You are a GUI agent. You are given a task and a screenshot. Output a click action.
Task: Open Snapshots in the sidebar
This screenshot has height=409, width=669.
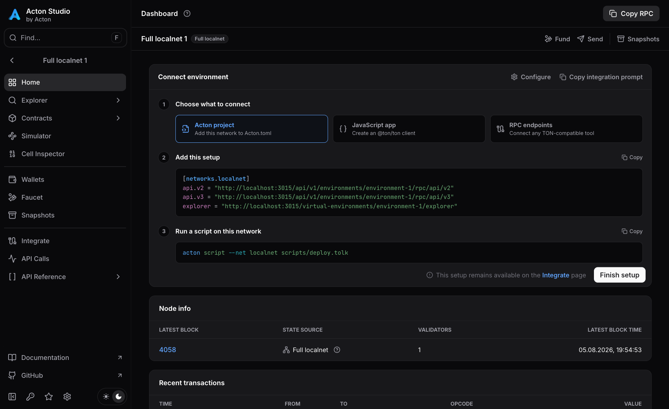tap(65, 215)
